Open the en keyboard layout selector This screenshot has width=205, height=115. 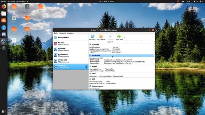(188, 1)
